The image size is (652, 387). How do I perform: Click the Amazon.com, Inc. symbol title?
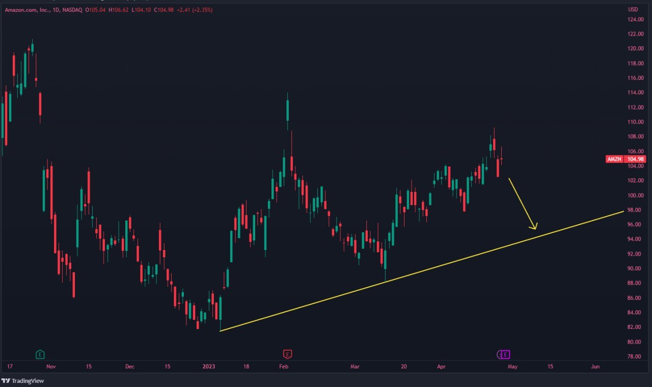tap(27, 10)
